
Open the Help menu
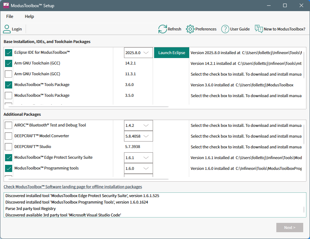[x=29, y=16]
